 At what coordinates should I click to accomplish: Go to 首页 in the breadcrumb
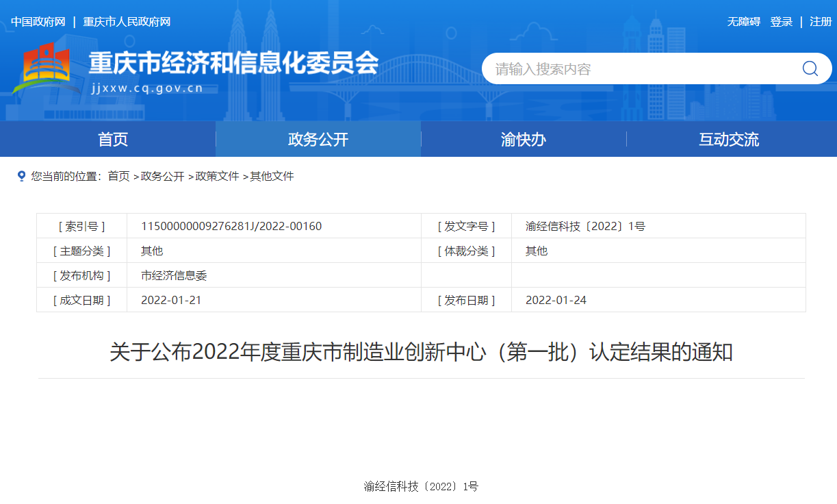pyautogui.click(x=118, y=176)
